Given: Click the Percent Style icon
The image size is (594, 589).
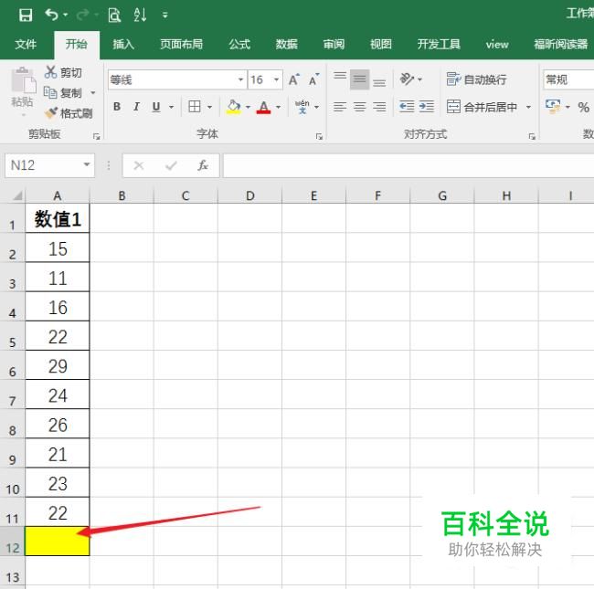Looking at the screenshot, I should [583, 108].
